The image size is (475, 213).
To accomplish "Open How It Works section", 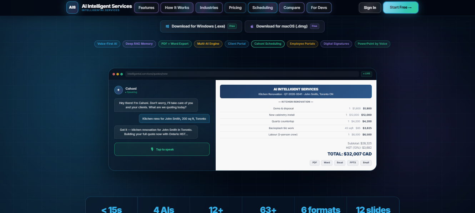I will tap(177, 8).
